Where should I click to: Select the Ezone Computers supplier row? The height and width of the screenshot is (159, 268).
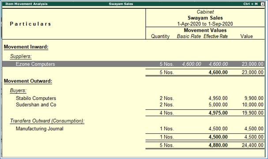click(x=133, y=64)
